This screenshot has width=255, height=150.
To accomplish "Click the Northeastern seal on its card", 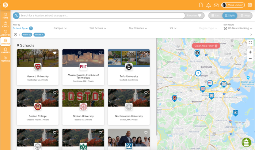I will pyautogui.click(x=129, y=107).
